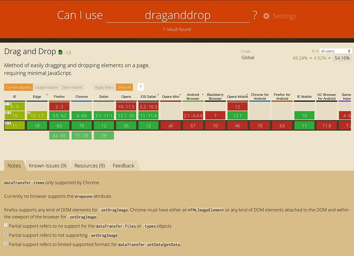Viewport: 354px width, 256px height.
Task: Click the Drag and Drop title
Action: 30,51
